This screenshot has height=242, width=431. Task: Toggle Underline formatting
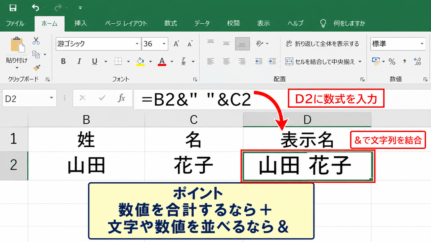(x=95, y=61)
